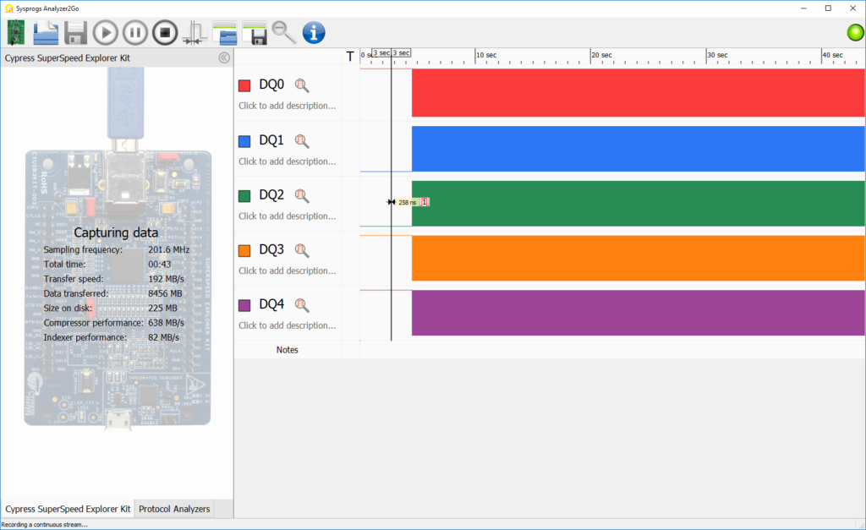Pause the ongoing capture

[134, 32]
